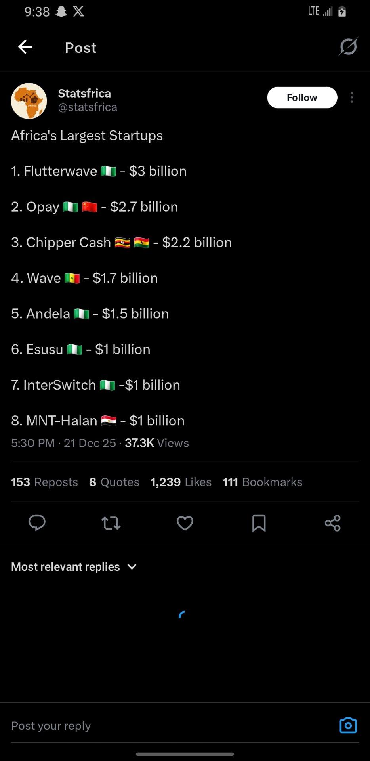This screenshot has height=761, width=370.
Task: Tap the share icon
Action: click(332, 523)
